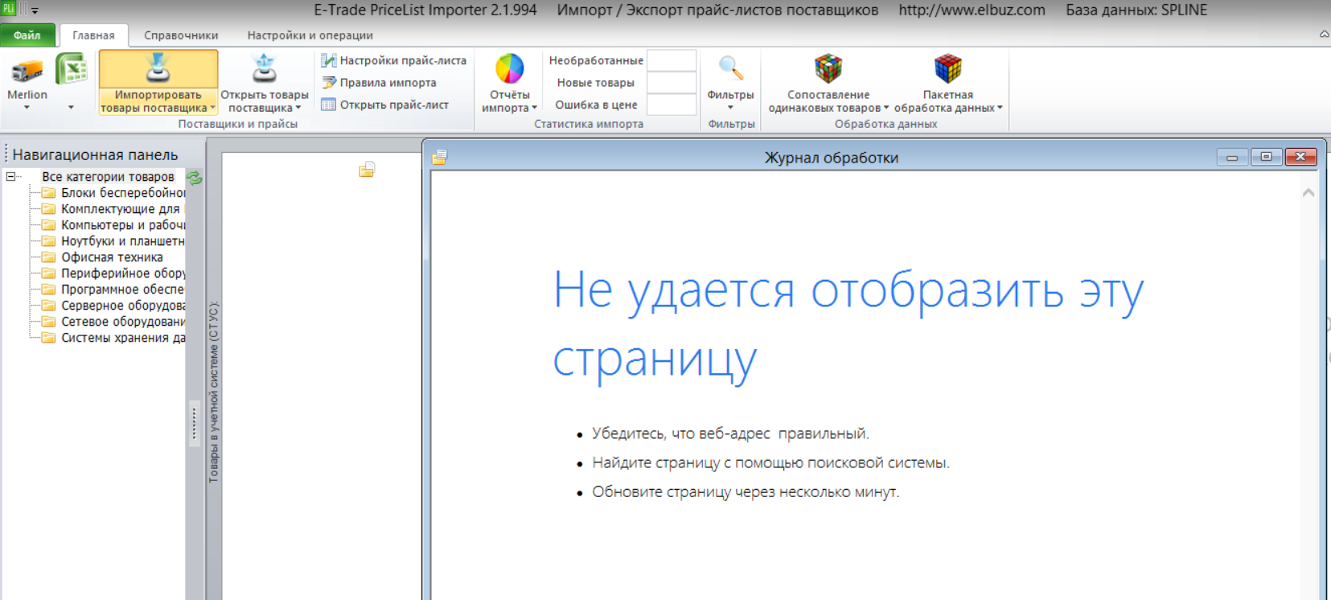The height and width of the screenshot is (600, 1331).
Task: Expand Сопоставление одинаковых товаров dropdown arrow
Action: [885, 108]
